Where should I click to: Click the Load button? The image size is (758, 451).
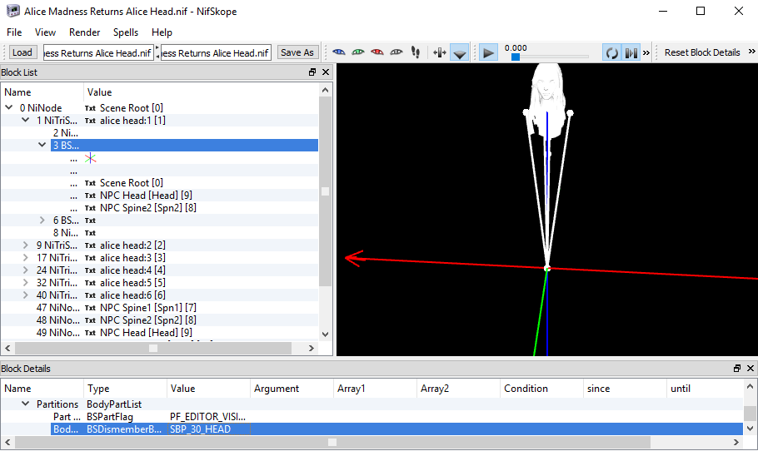(x=22, y=52)
